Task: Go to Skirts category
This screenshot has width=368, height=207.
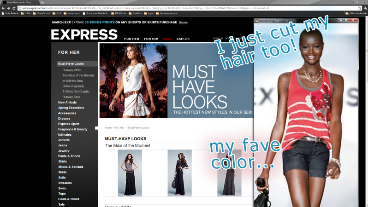Action: click(x=62, y=172)
